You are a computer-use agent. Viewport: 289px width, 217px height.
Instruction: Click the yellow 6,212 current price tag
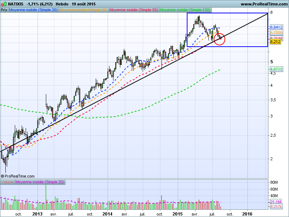[x=275, y=42]
